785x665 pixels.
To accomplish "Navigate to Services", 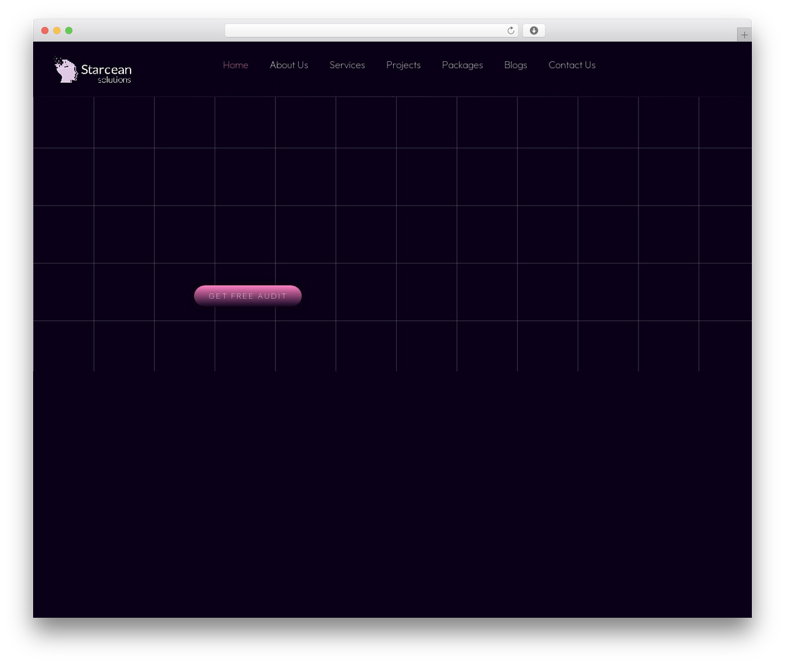I will point(347,65).
